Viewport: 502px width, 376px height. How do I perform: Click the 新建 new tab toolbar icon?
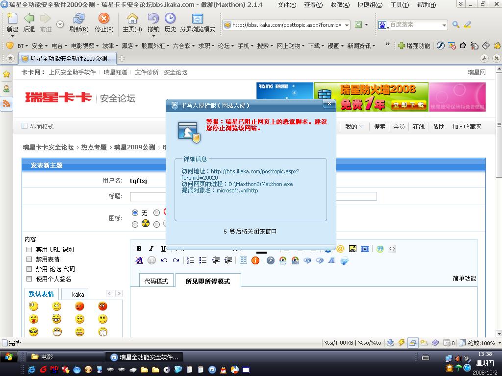click(x=12, y=19)
